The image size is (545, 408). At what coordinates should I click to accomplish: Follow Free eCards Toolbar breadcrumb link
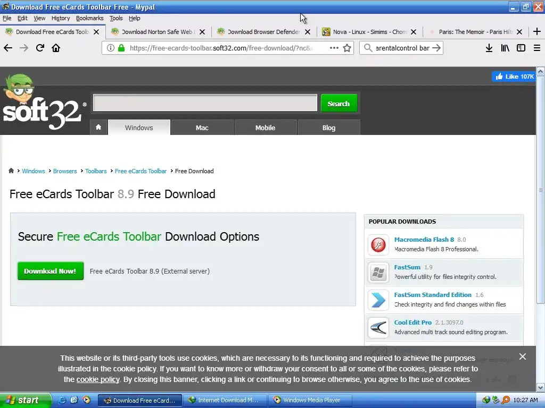pos(141,171)
